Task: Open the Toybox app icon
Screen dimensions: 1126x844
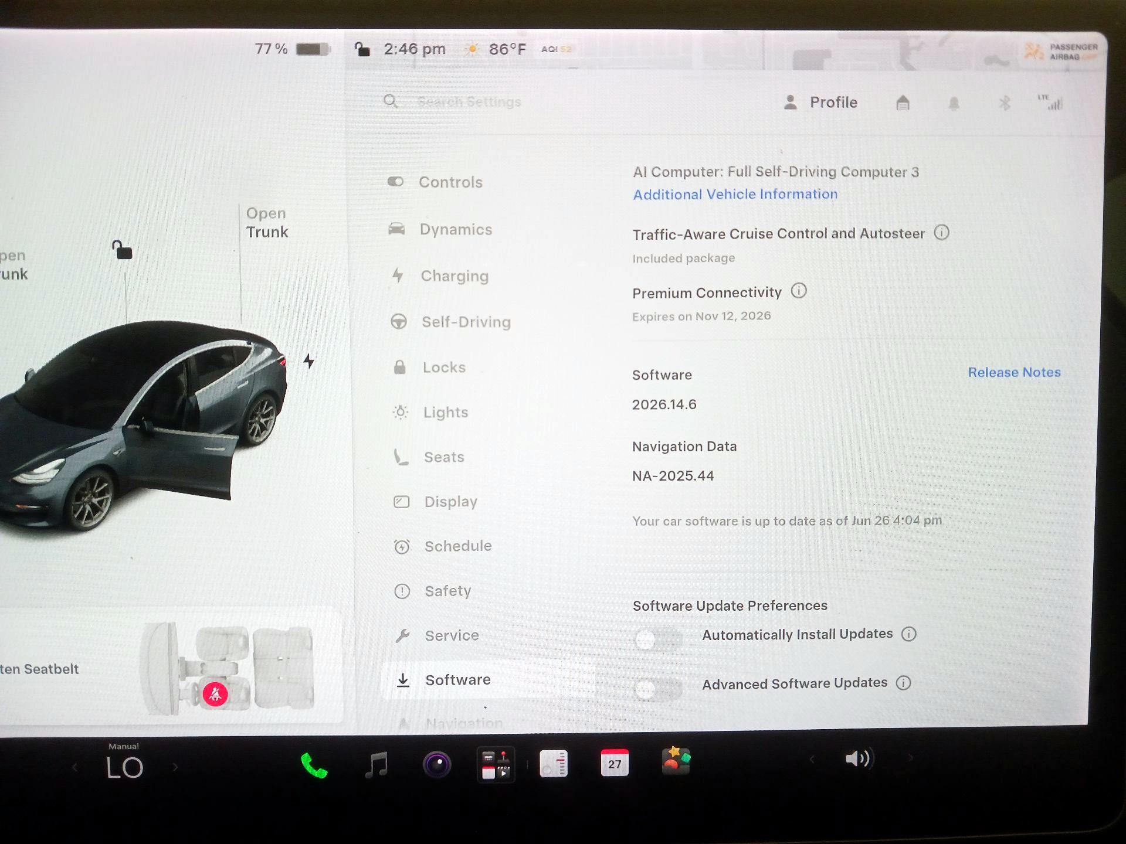Action: pos(676,761)
